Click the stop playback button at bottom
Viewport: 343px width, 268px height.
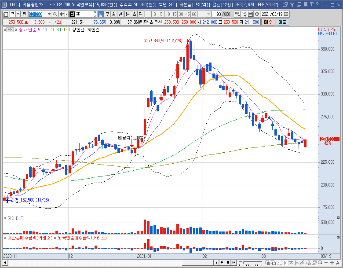click(228, 262)
